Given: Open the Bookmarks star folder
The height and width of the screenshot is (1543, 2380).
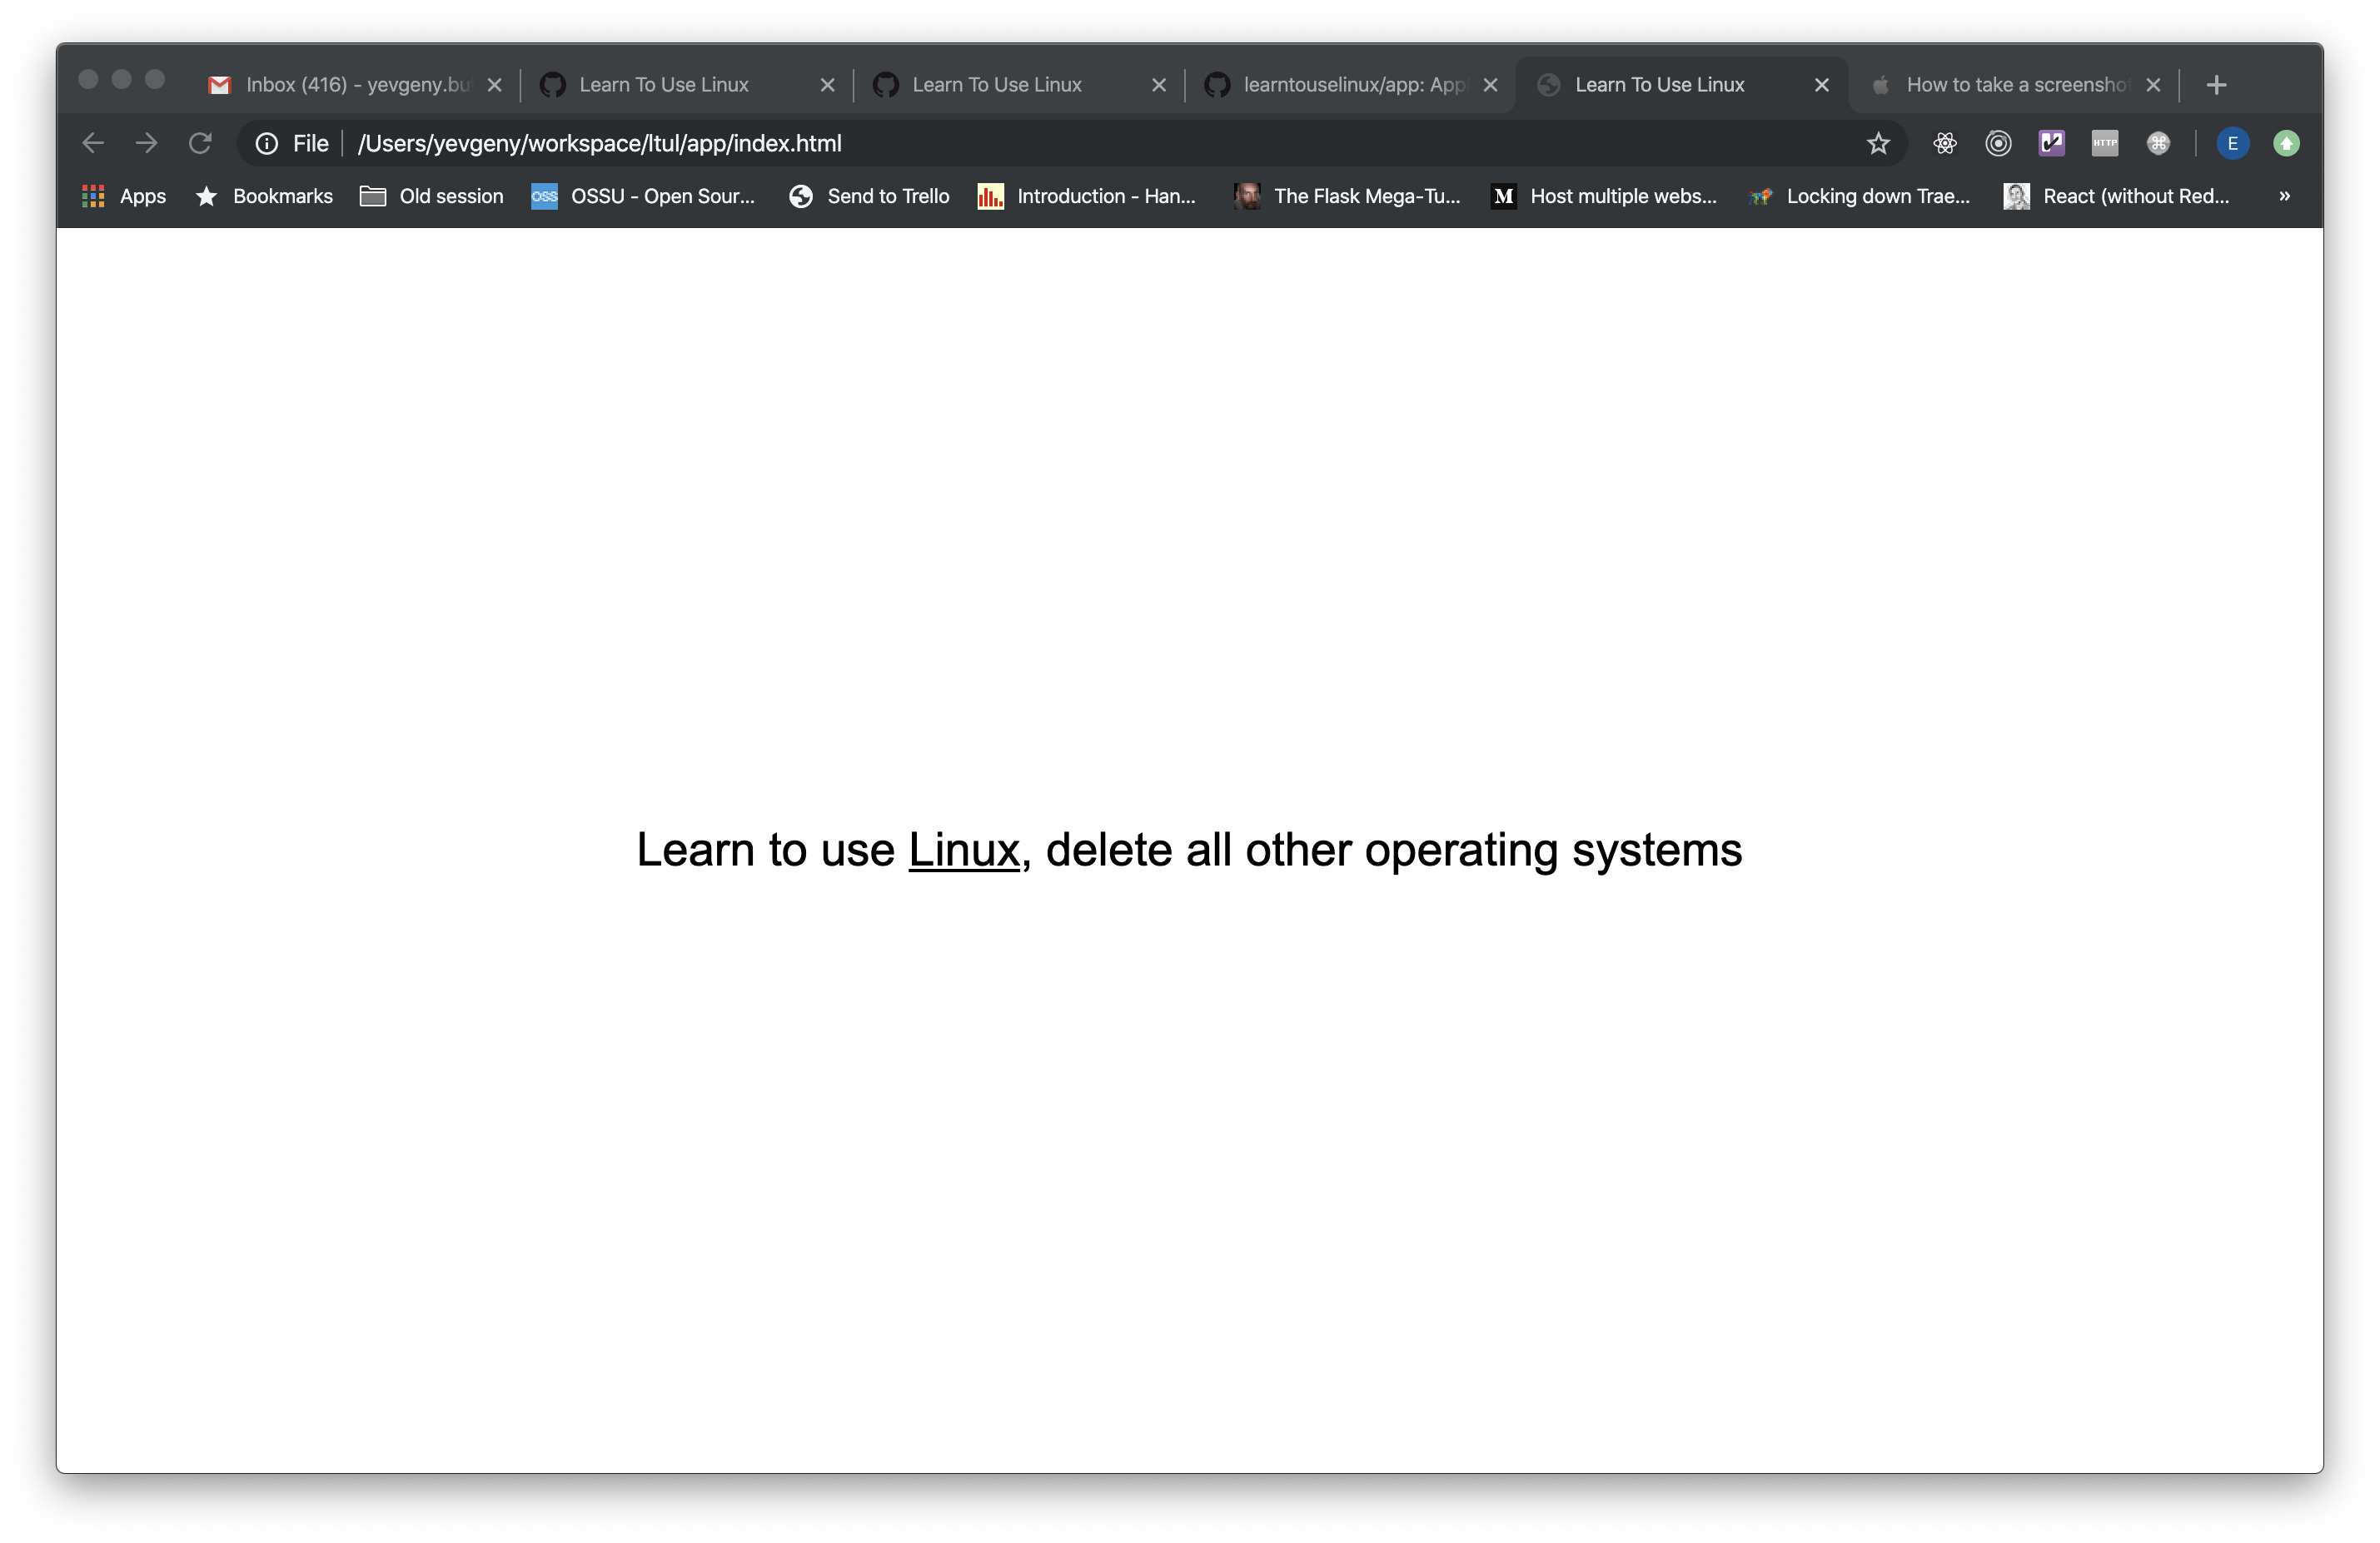Looking at the screenshot, I should click(x=264, y=197).
